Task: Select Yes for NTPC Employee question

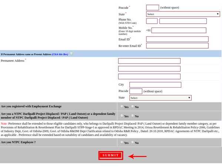Action: (122, 142)
